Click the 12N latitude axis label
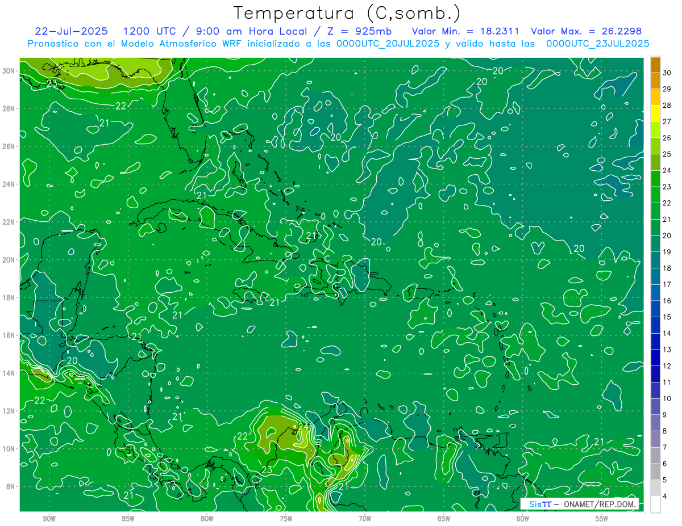This screenshot has width=682, height=526. [10, 411]
